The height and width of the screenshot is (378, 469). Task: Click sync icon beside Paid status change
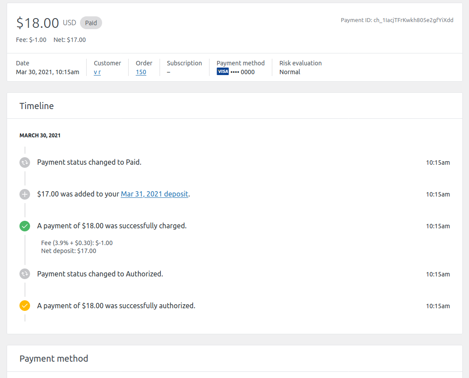tap(25, 163)
